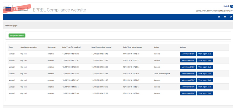Click the EPREL Compliance website title
Image resolution: width=236 pixels, height=108 pixels.
[x=59, y=10]
